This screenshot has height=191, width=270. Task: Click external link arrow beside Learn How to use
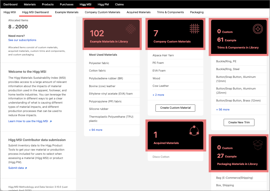click(x=51, y=121)
